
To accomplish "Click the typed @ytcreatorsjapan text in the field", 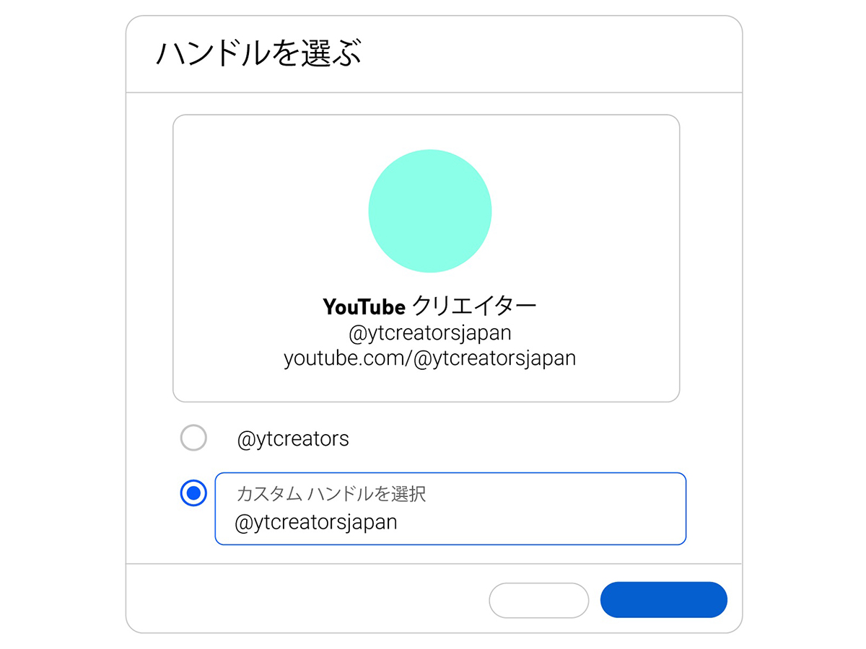I will pos(316,523).
